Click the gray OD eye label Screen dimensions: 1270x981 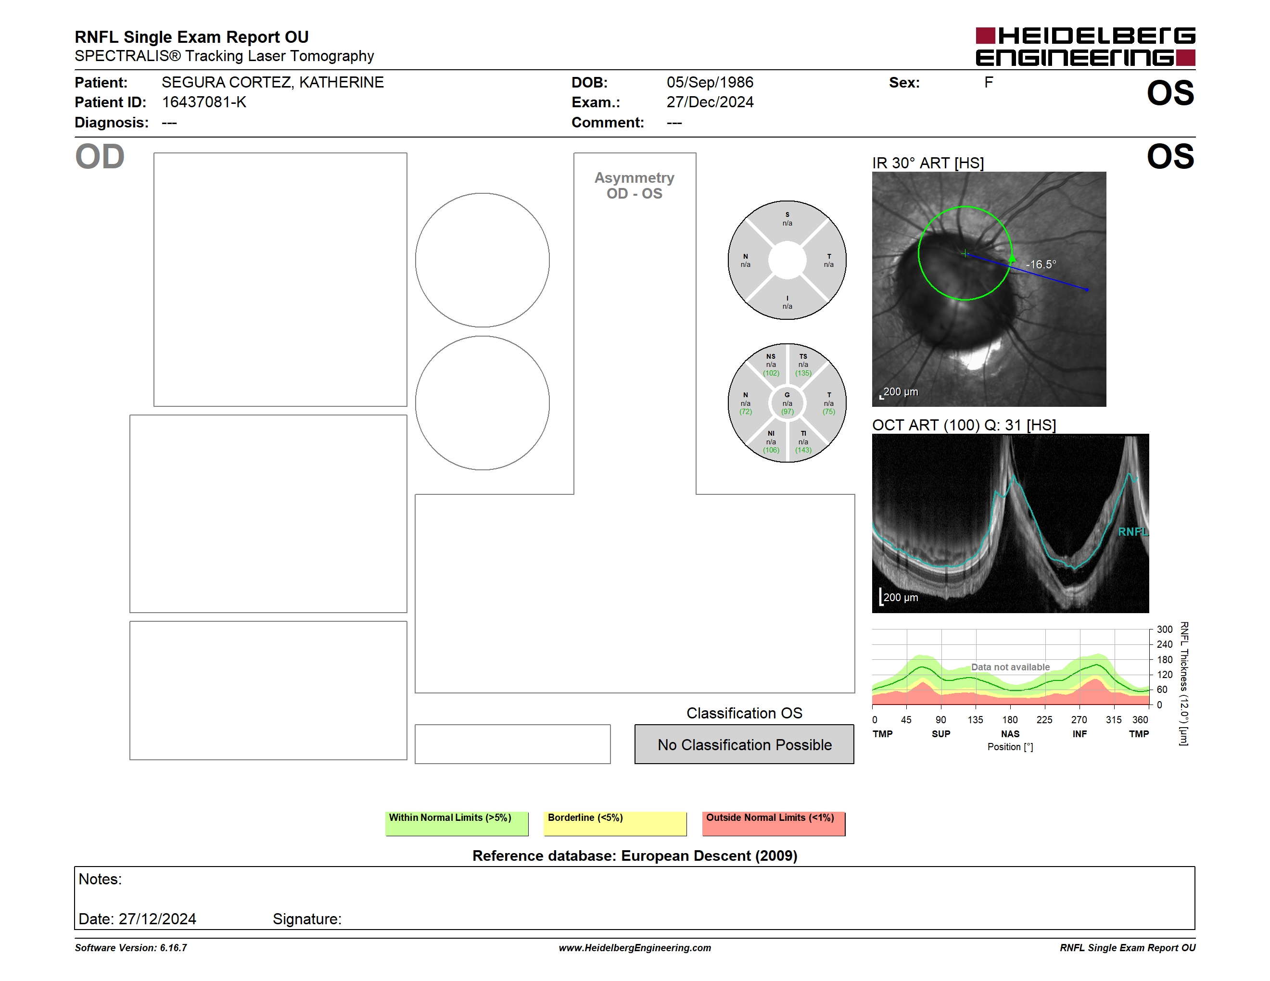(x=100, y=157)
